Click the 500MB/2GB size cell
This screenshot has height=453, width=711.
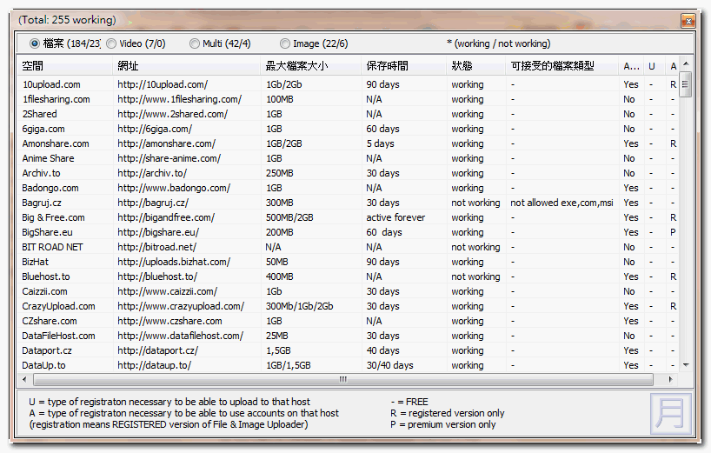[x=289, y=217]
